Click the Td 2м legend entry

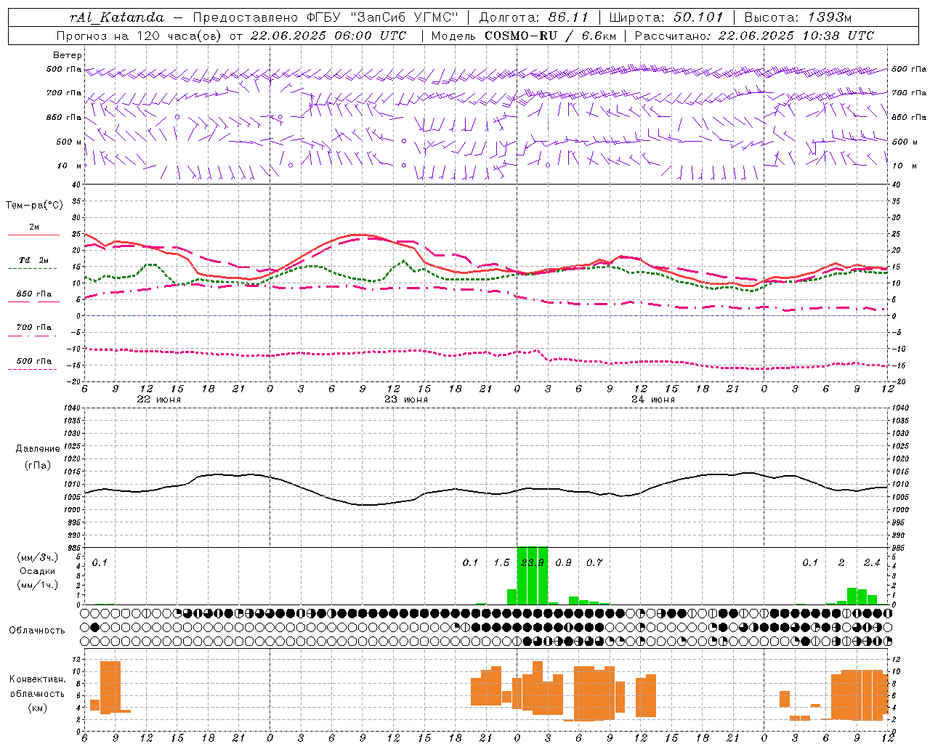pyautogui.click(x=34, y=260)
